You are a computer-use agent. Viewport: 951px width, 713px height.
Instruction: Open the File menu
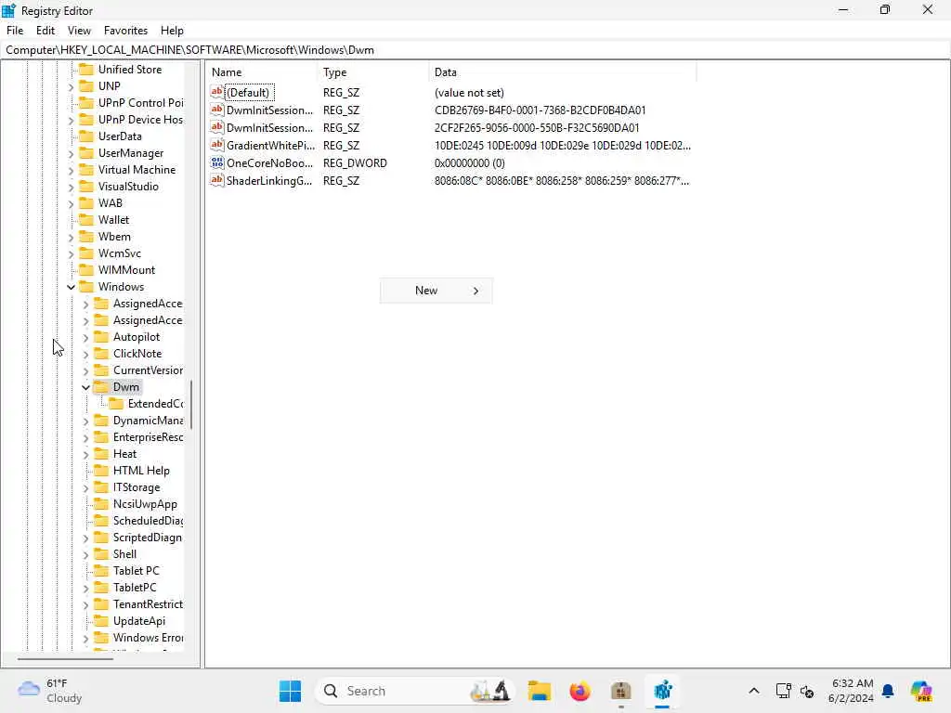(x=15, y=31)
